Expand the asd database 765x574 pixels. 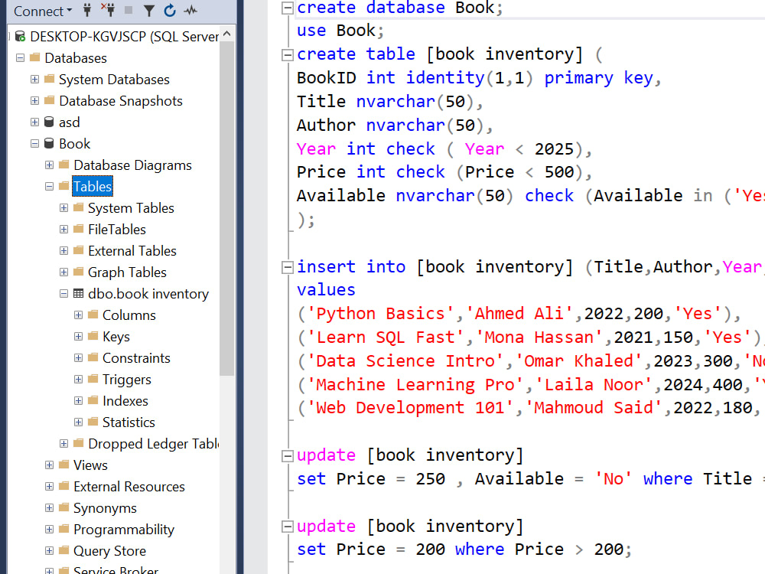34,122
